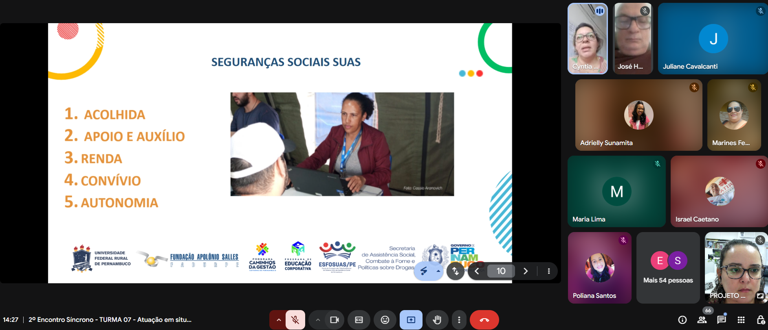Open audio settings chevron beside microphone
768x330 pixels.
279,320
